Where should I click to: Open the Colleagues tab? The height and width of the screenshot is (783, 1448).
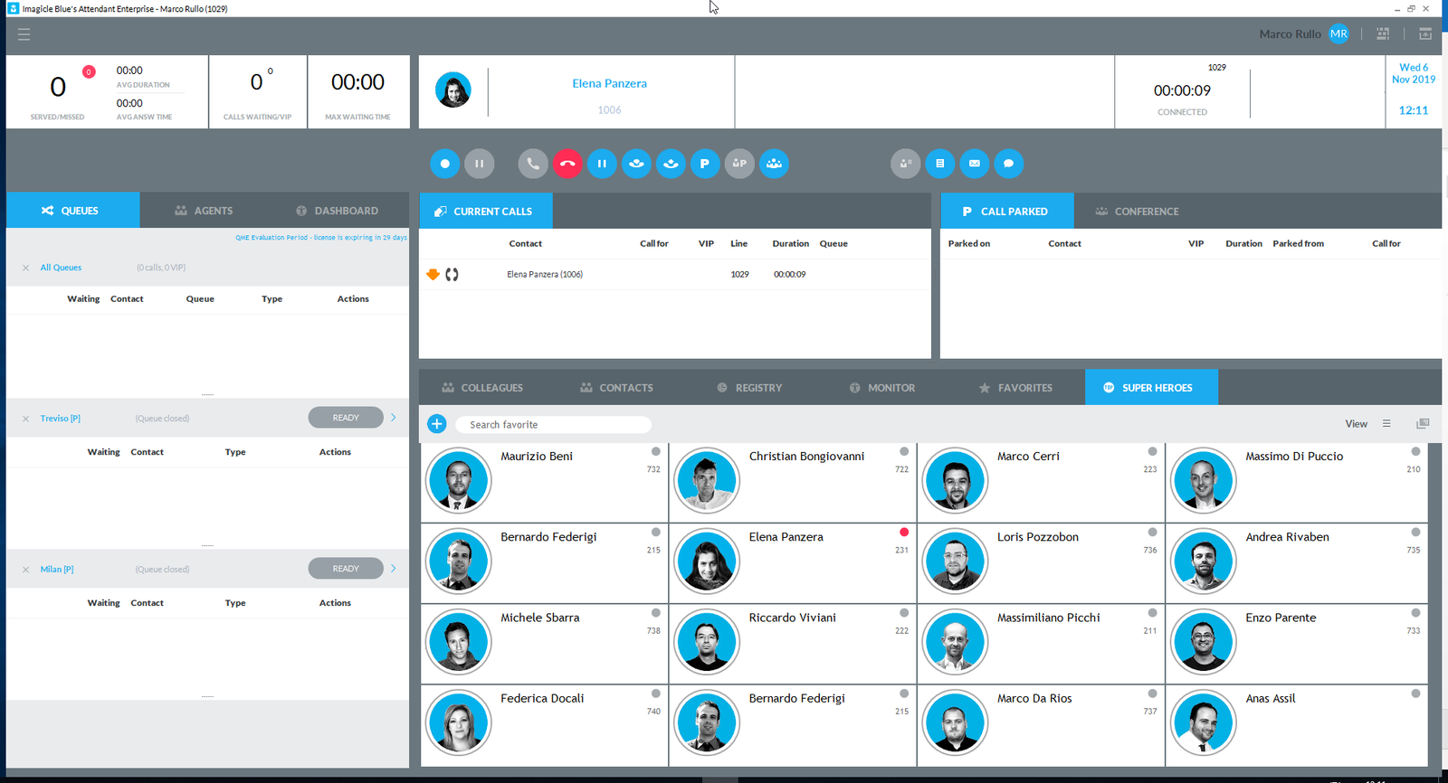(482, 388)
